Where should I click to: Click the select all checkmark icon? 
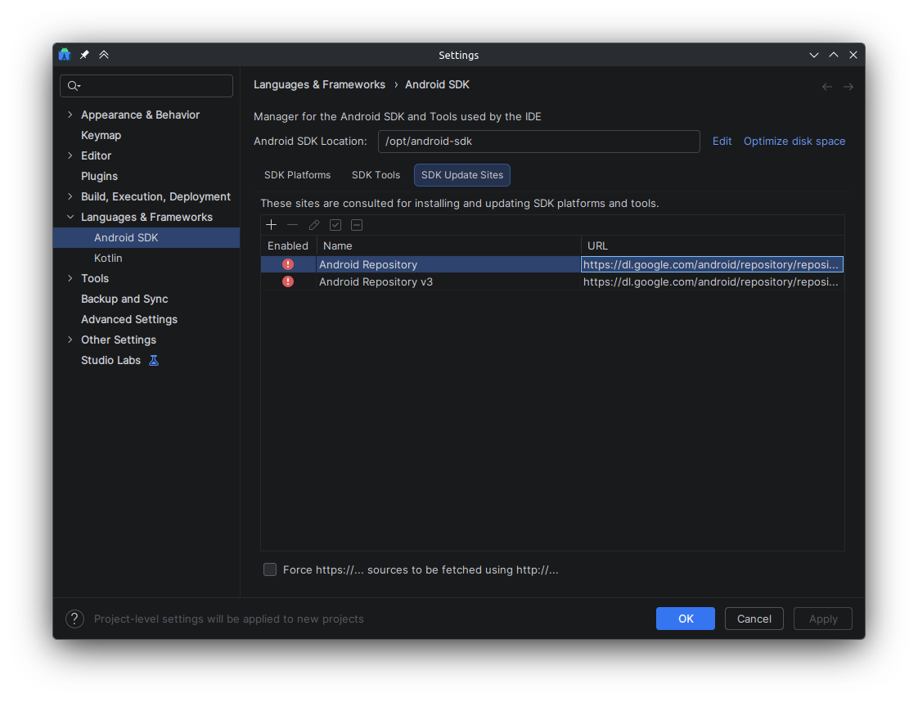click(335, 225)
